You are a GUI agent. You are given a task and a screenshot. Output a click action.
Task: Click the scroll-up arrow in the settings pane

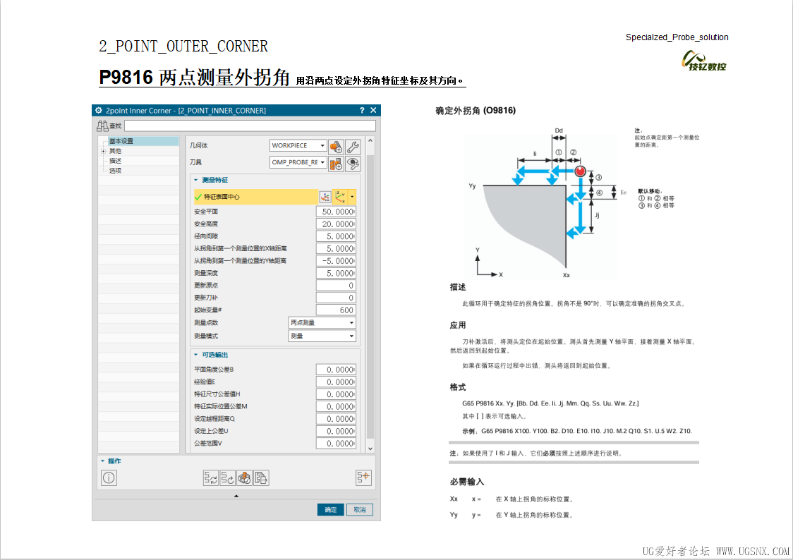[370, 140]
